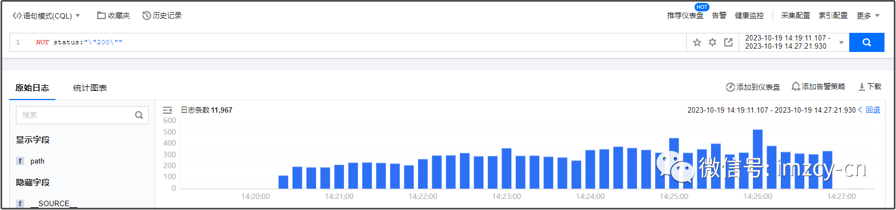This screenshot has width=896, height=210.
Task: Switch to 统计图表 tab
Action: coord(90,88)
